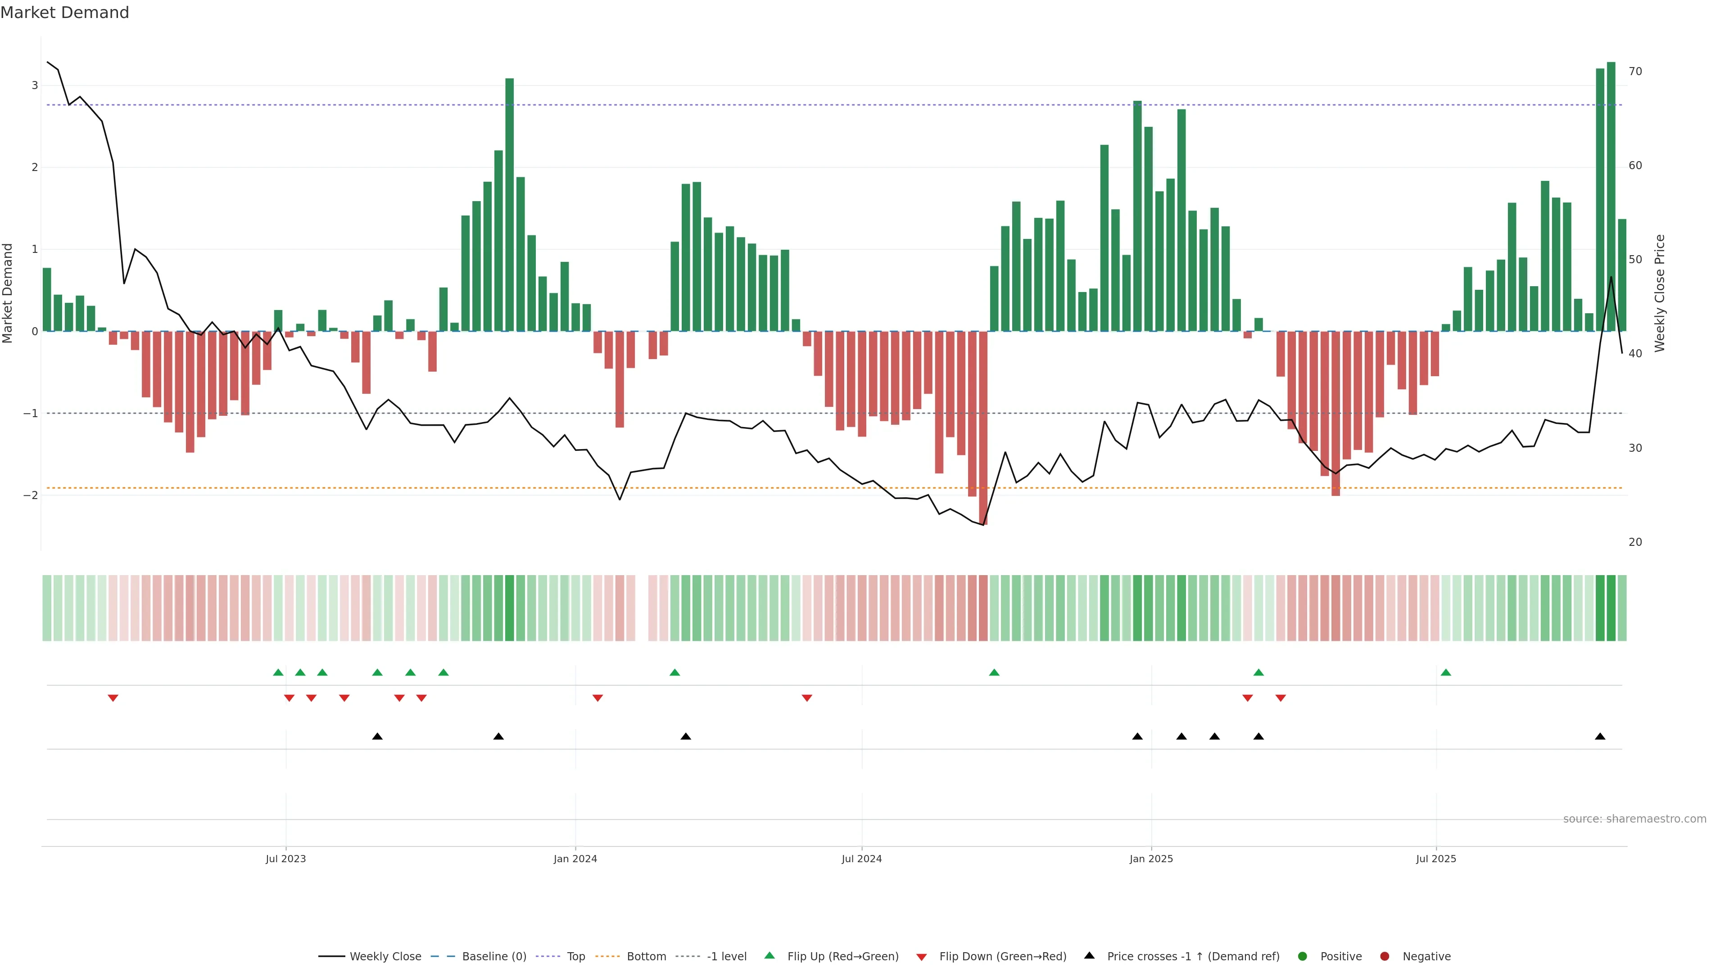Click the Weekly Close Price axis title
This screenshot has width=1729, height=972.
point(1660,293)
